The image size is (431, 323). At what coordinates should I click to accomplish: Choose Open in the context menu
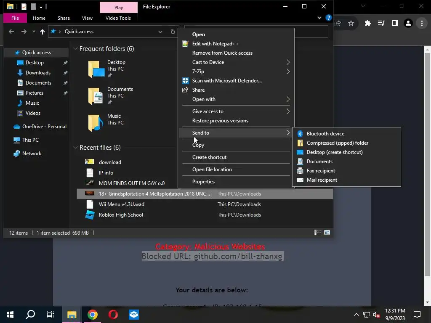click(236, 34)
